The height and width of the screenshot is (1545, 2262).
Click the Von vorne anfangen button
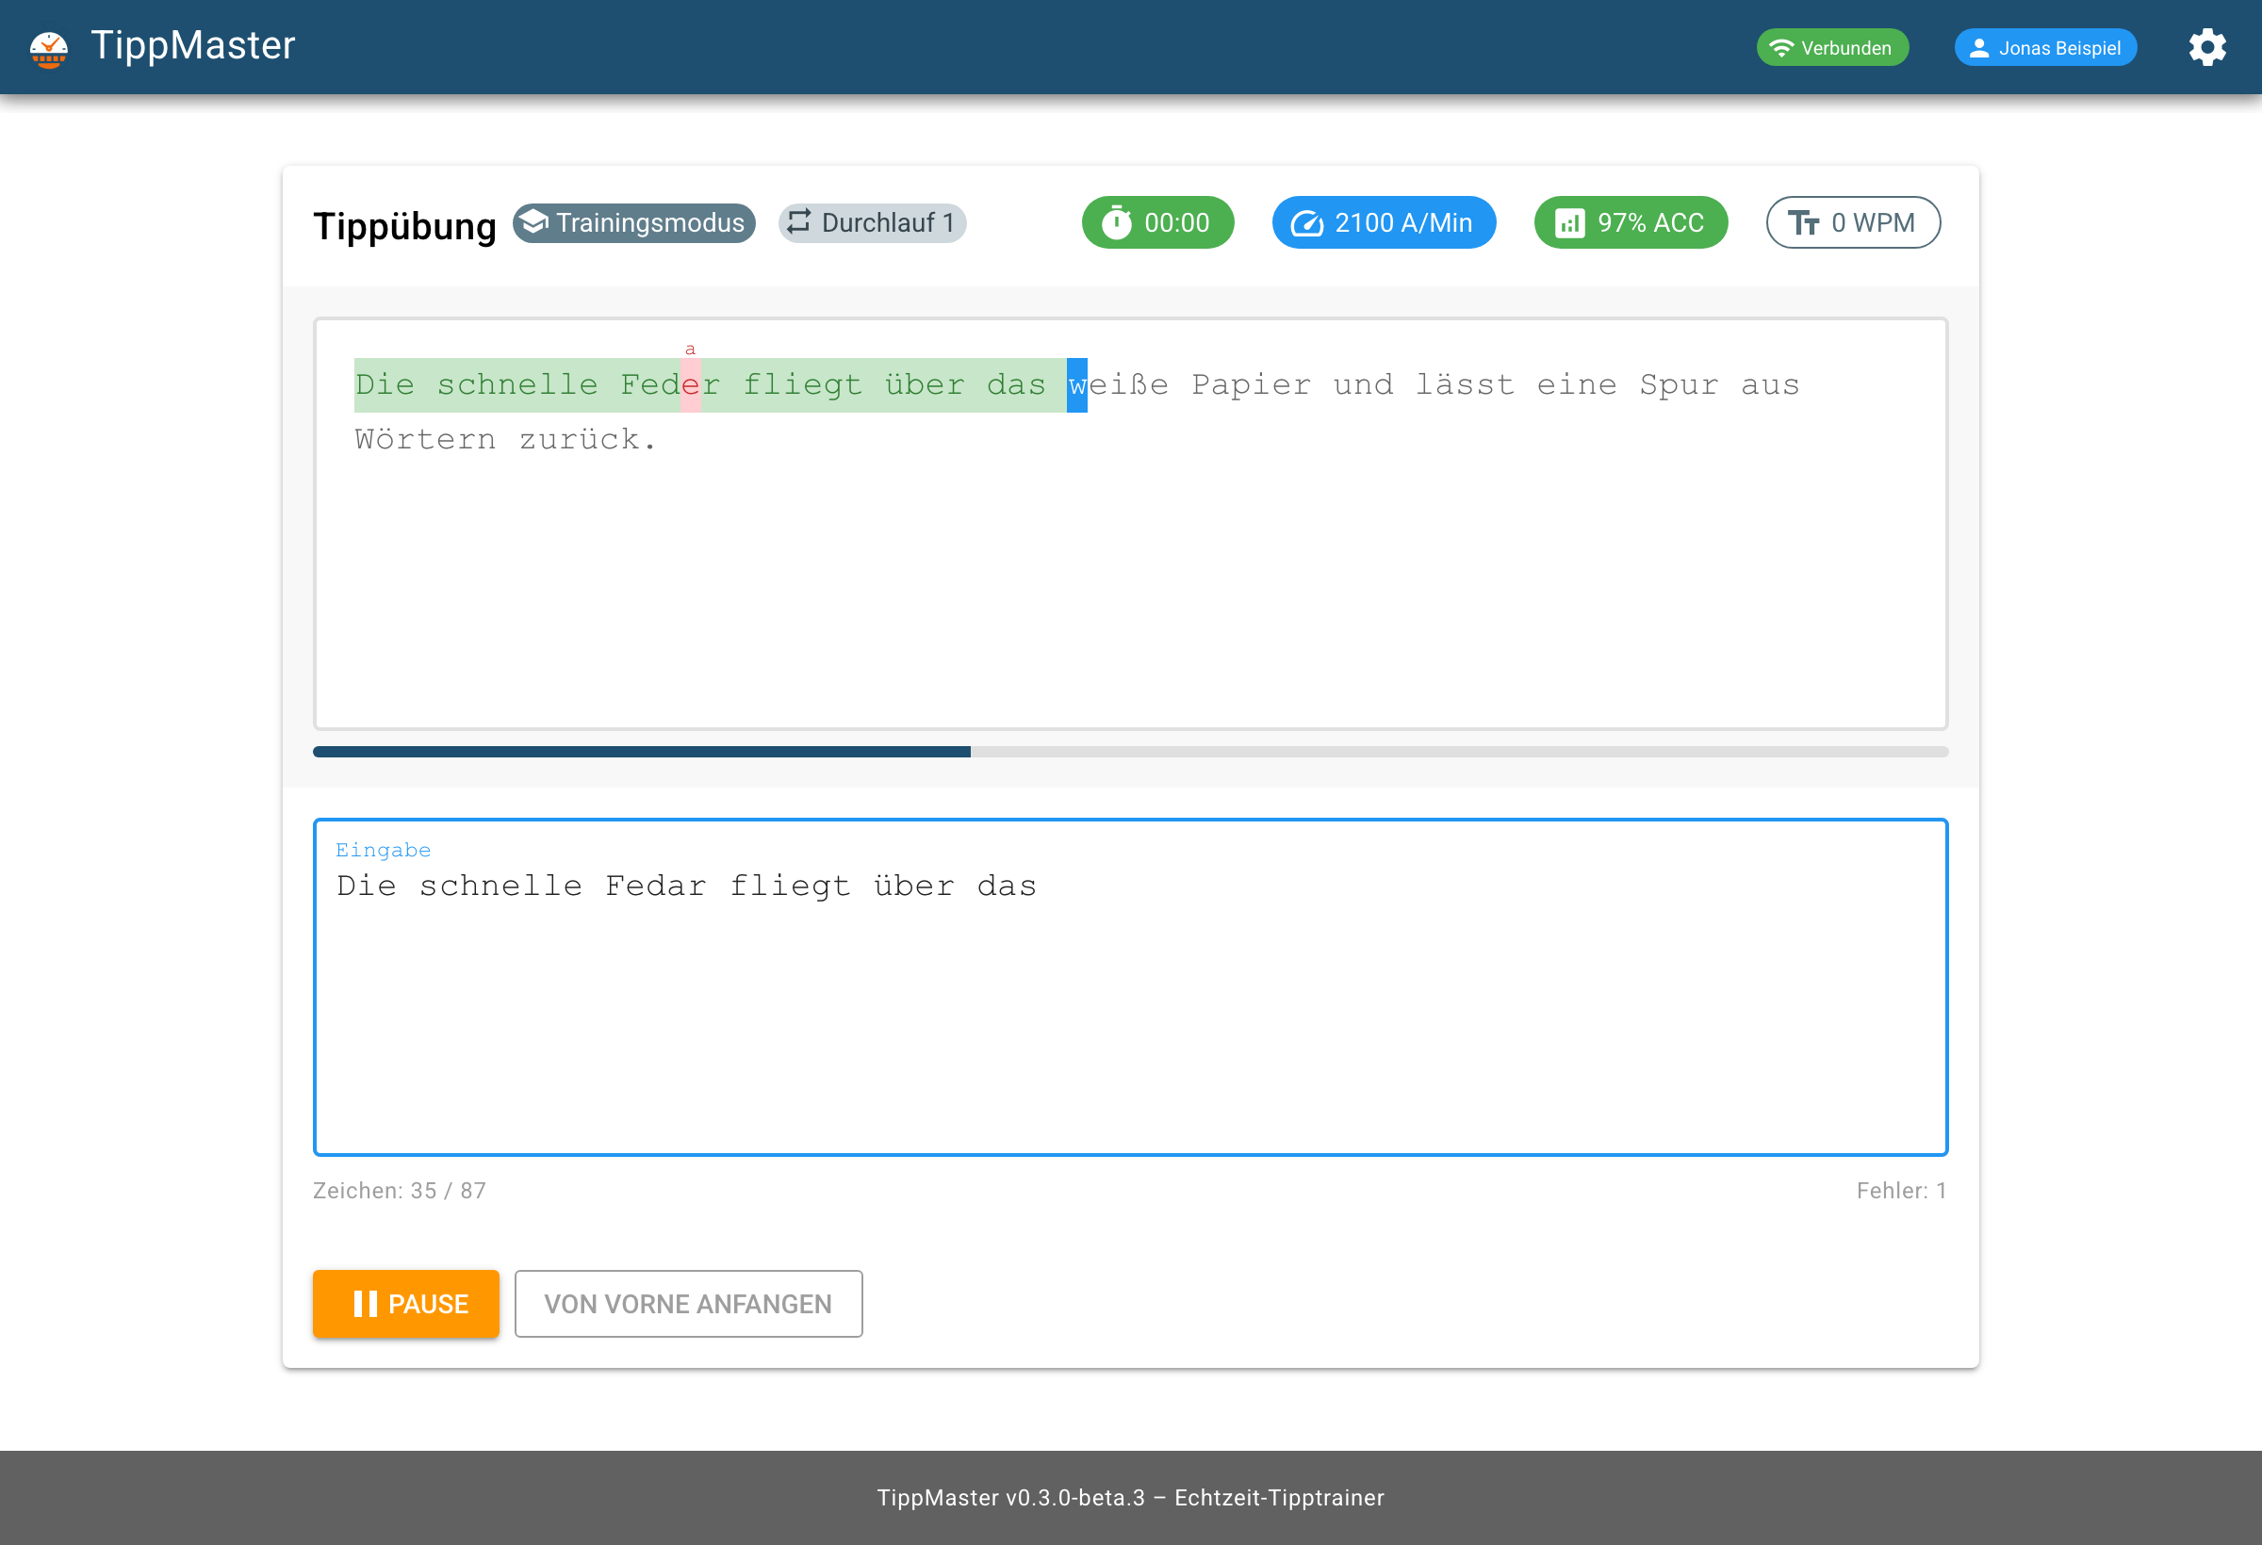(x=688, y=1304)
